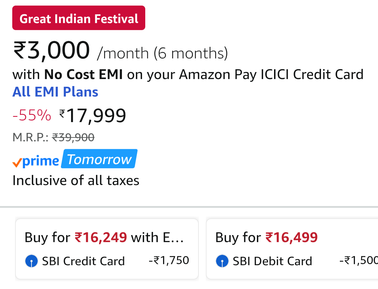Viewport: 378px width, 289px height.
Task: Click the rupee symbol before 17,999
Action: (x=62, y=113)
